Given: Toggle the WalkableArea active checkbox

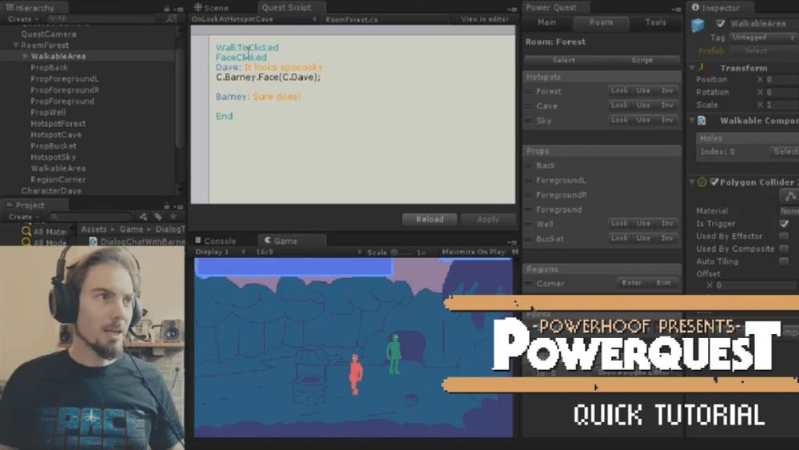Looking at the screenshot, I should 720,23.
